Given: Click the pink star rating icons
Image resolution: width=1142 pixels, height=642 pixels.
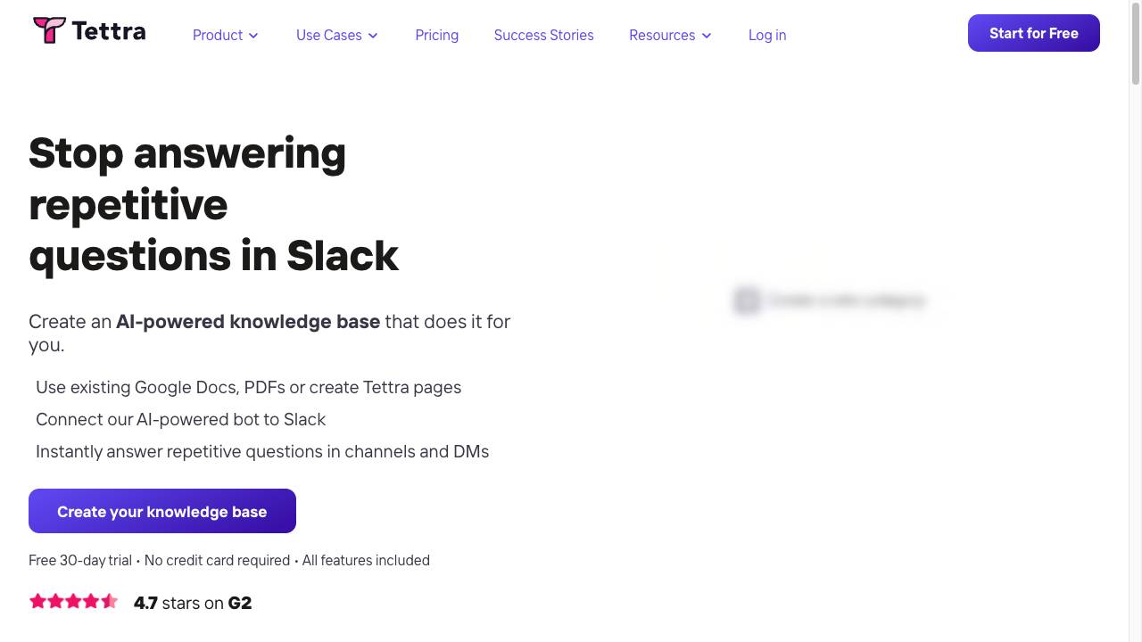Looking at the screenshot, I should coord(73,601).
